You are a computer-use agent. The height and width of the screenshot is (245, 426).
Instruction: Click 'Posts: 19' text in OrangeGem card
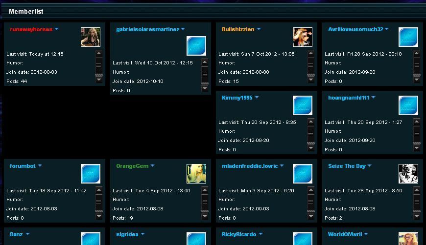(x=122, y=218)
